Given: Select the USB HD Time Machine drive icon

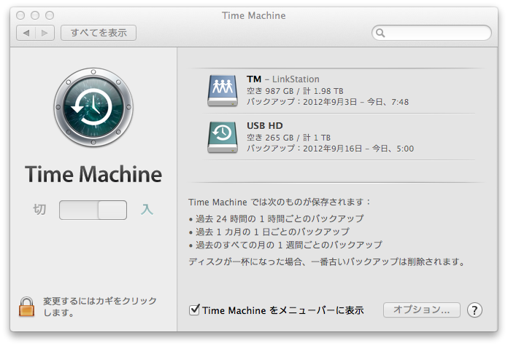Looking at the screenshot, I should click(223, 137).
